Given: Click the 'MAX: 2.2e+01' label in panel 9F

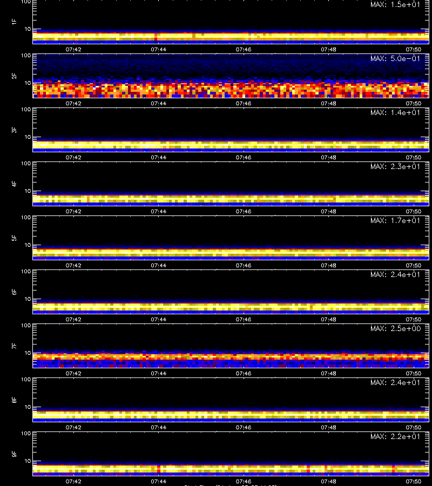Looking at the screenshot, I should (395, 436).
